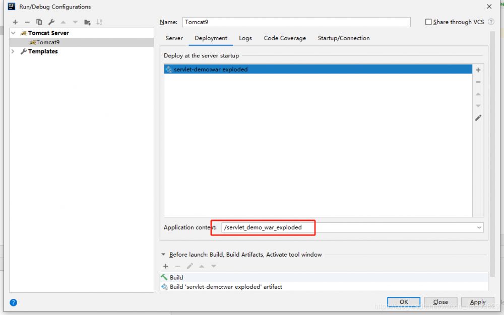Select Tomcat Server group label

pos(48,33)
